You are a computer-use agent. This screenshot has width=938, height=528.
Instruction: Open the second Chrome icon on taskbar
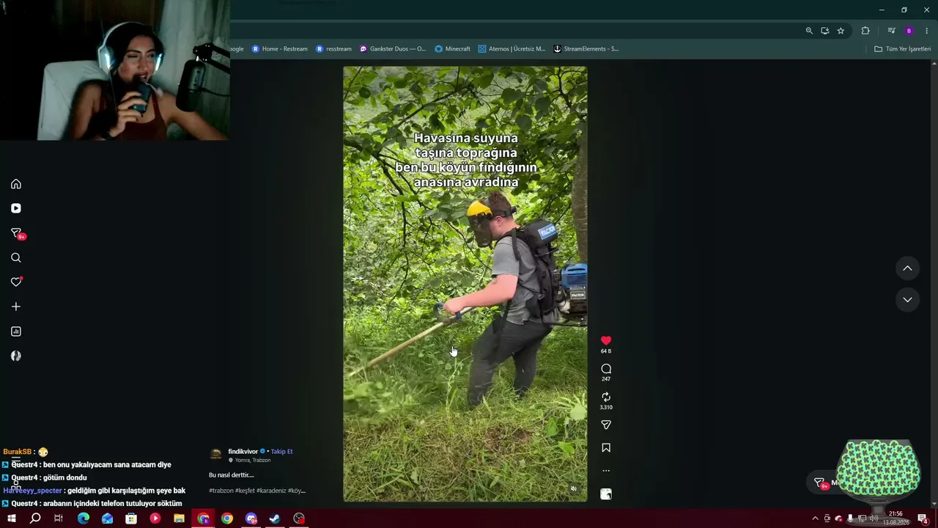pos(227,518)
